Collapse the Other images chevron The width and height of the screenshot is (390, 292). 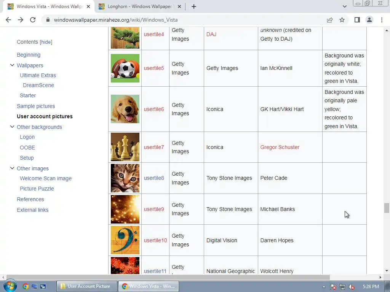click(12, 168)
